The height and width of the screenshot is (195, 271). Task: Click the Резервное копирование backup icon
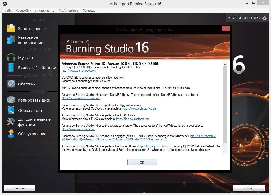11,40
